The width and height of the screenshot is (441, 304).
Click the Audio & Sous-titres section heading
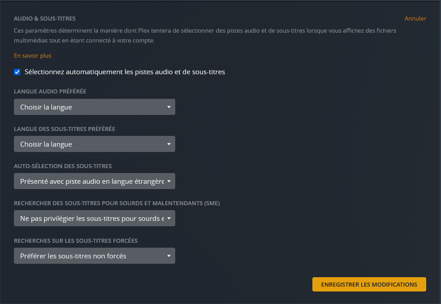[x=45, y=18]
